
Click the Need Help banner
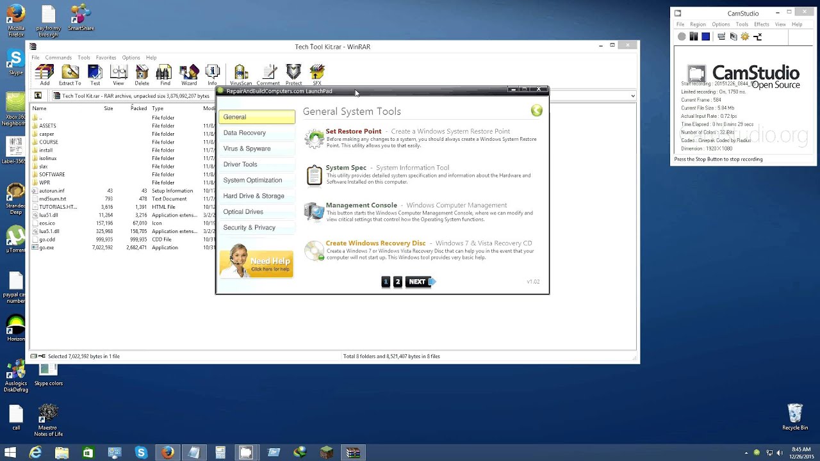(256, 261)
